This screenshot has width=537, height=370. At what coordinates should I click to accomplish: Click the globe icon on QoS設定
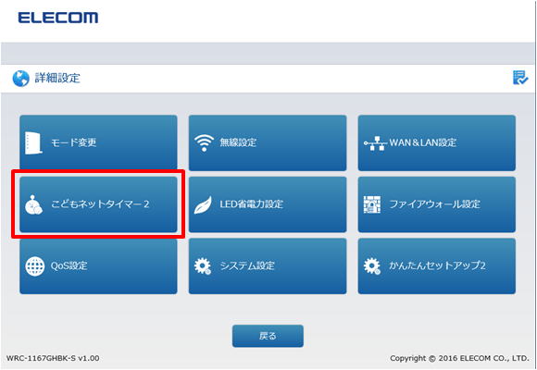35,266
